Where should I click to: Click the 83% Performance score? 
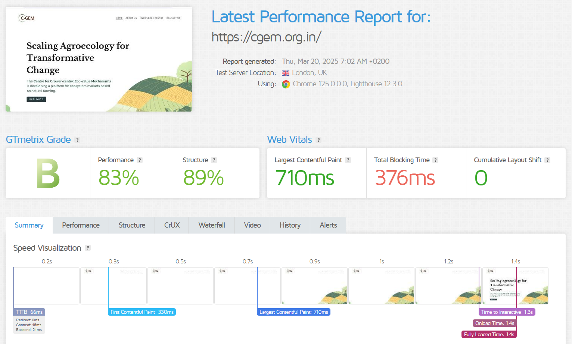[x=119, y=178]
